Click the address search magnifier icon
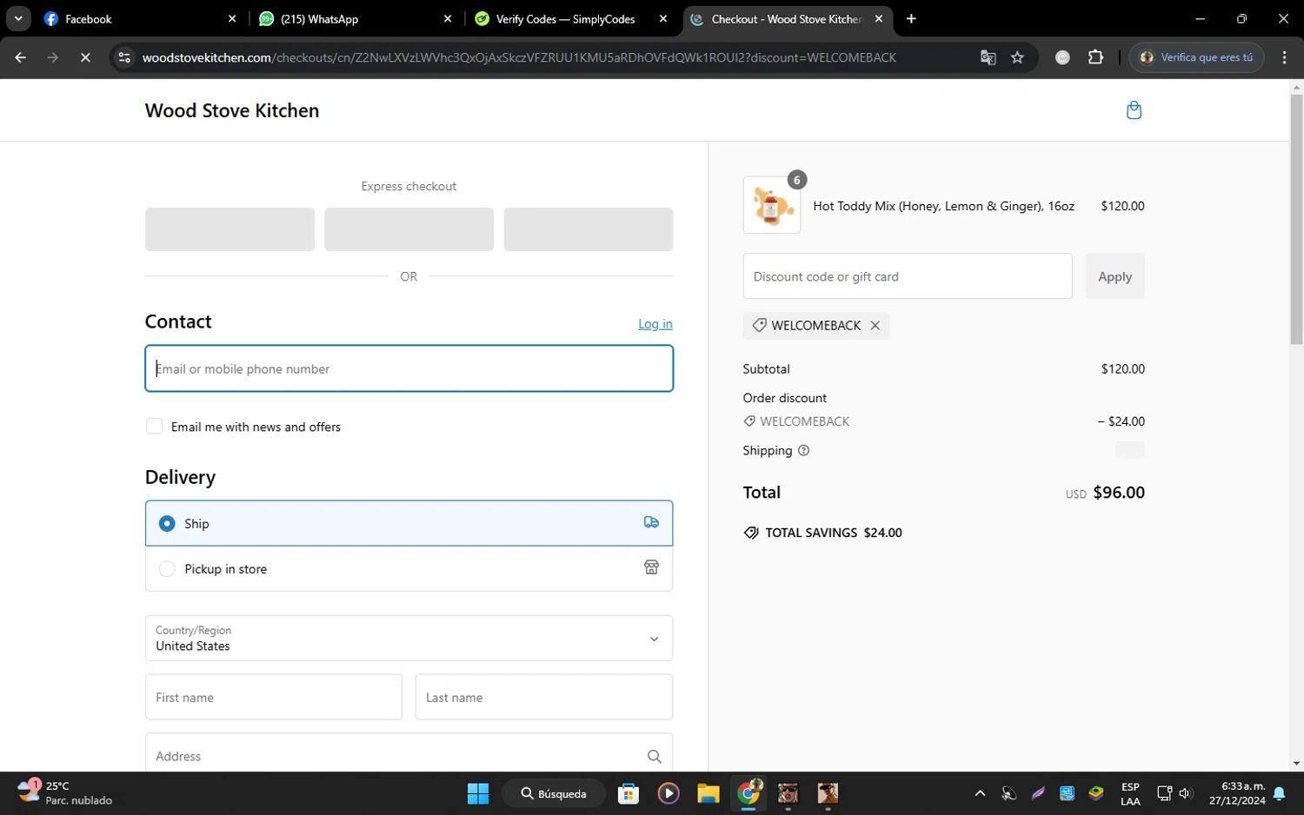Viewport: 1304px width, 815px height. (654, 757)
